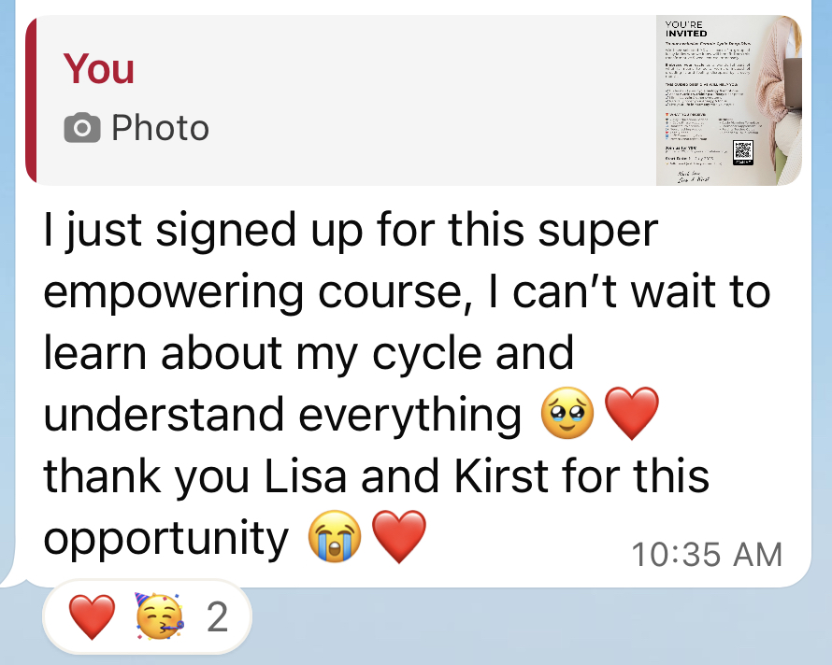The width and height of the screenshot is (832, 665).
Task: Click the red bar of the quoted reply
Action: pyautogui.click(x=31, y=100)
